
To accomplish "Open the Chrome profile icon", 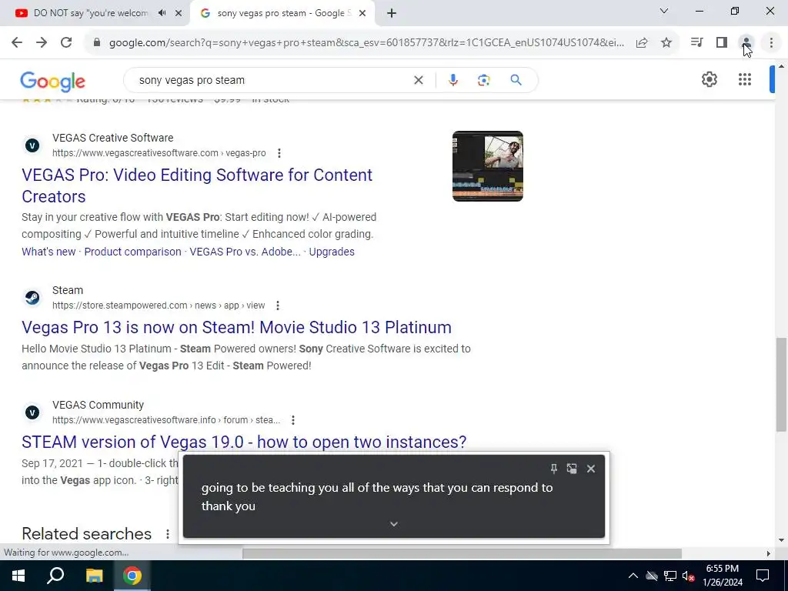I will coord(746,43).
